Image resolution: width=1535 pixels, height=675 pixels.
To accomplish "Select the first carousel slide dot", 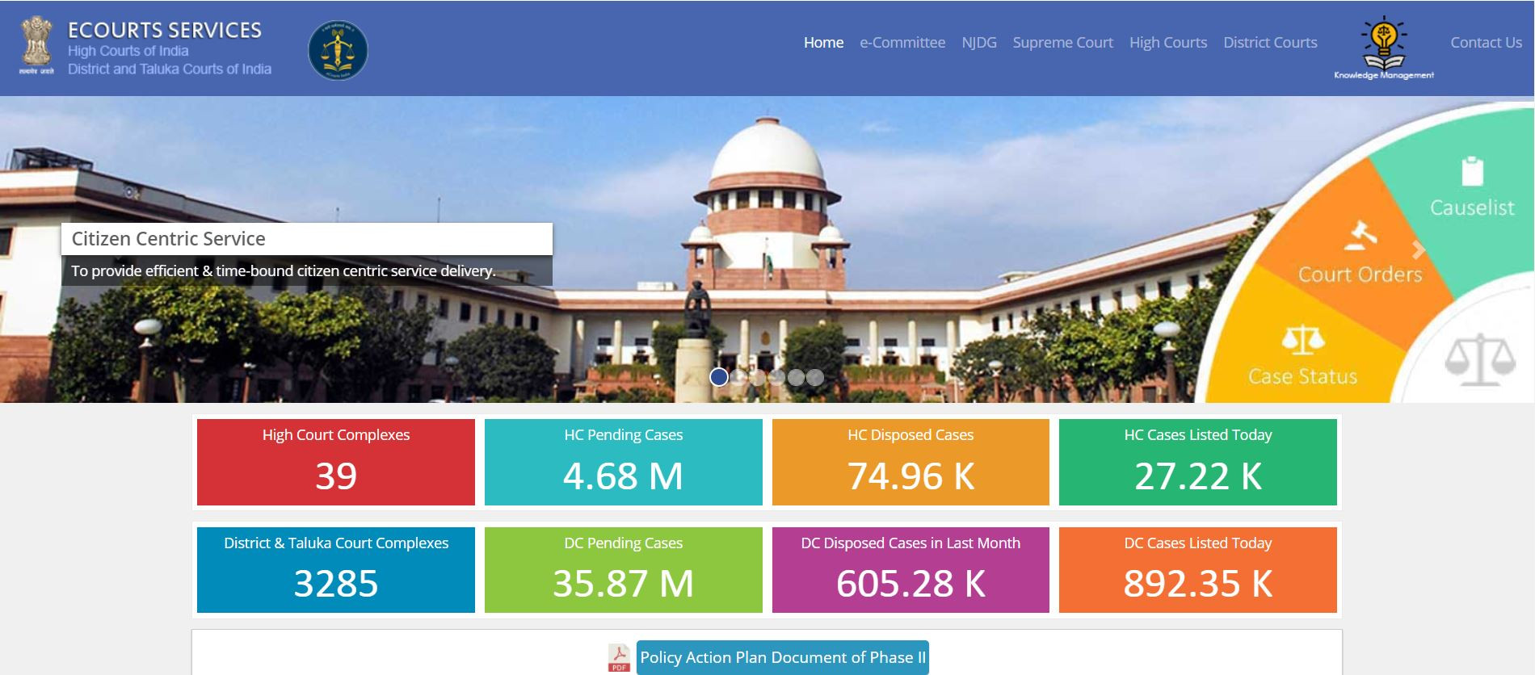I will 719,377.
